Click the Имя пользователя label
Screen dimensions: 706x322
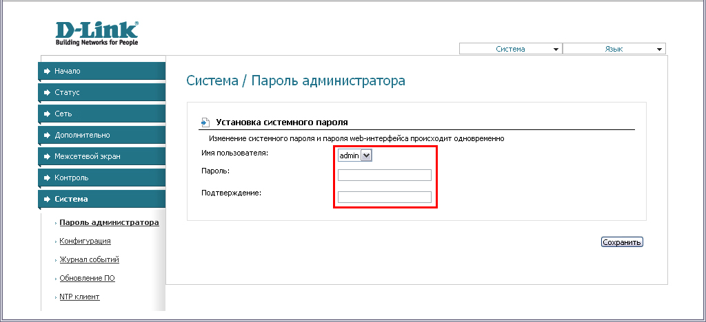[234, 153]
